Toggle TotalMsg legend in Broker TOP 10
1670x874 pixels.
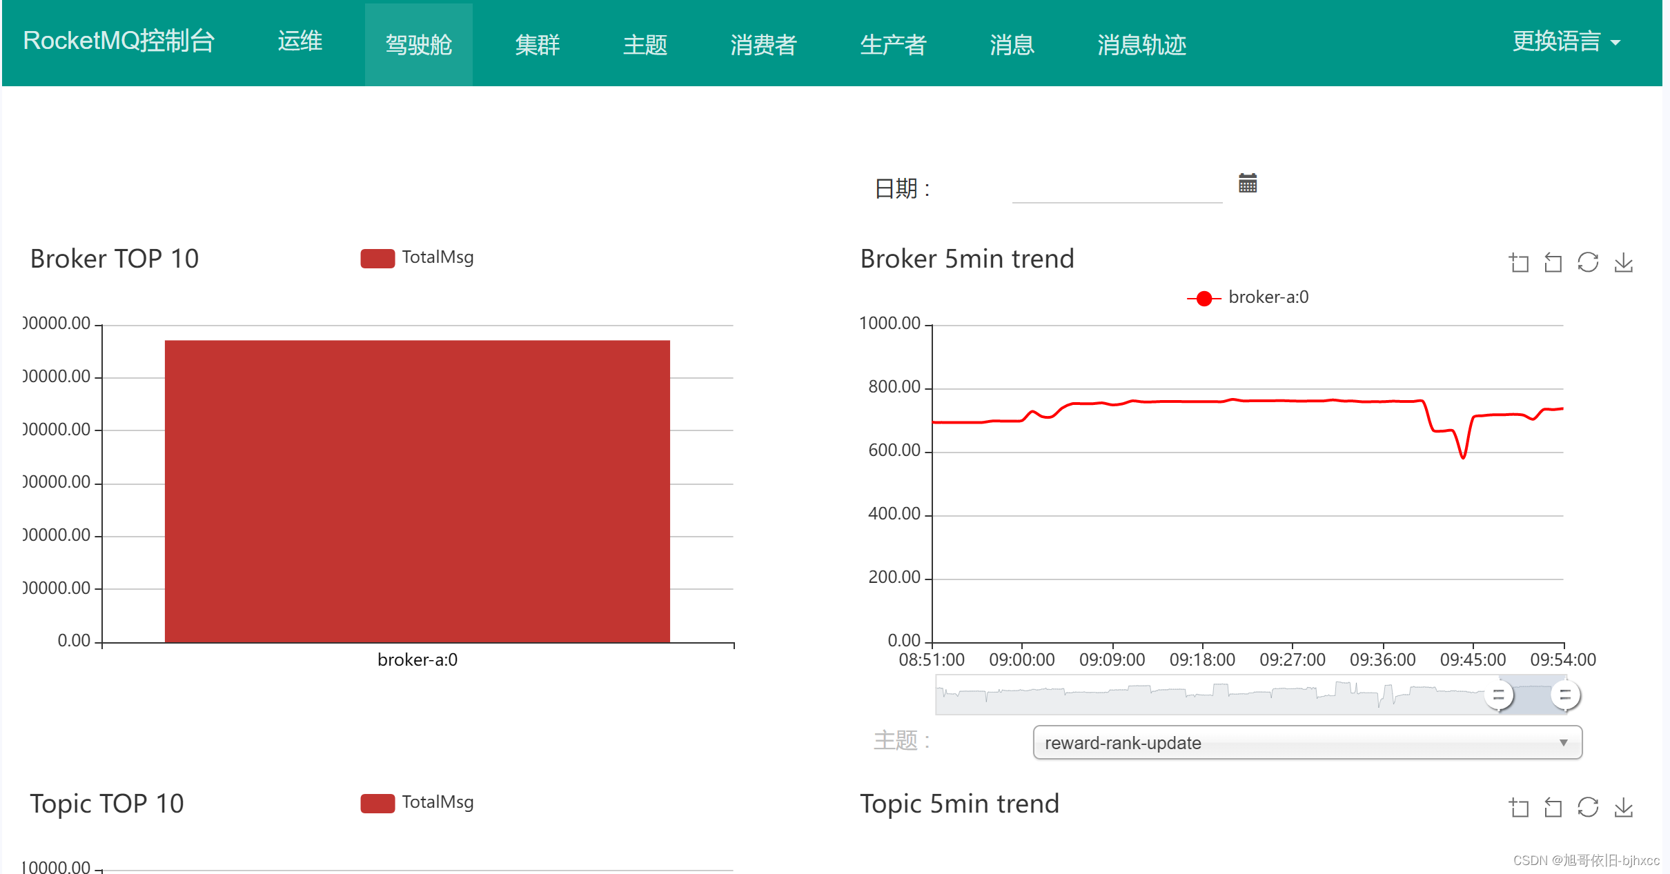coord(417,258)
